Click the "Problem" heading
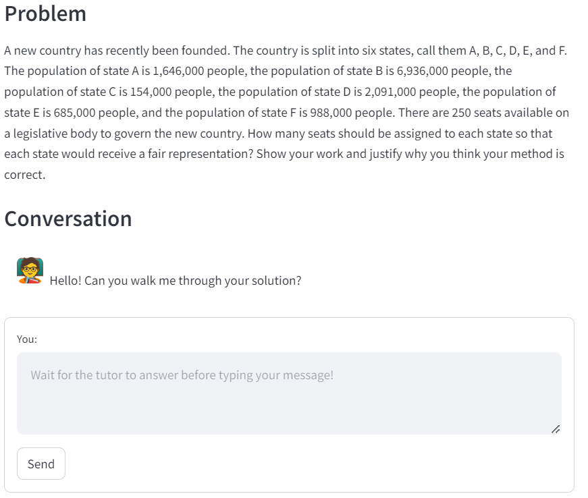 45,13
